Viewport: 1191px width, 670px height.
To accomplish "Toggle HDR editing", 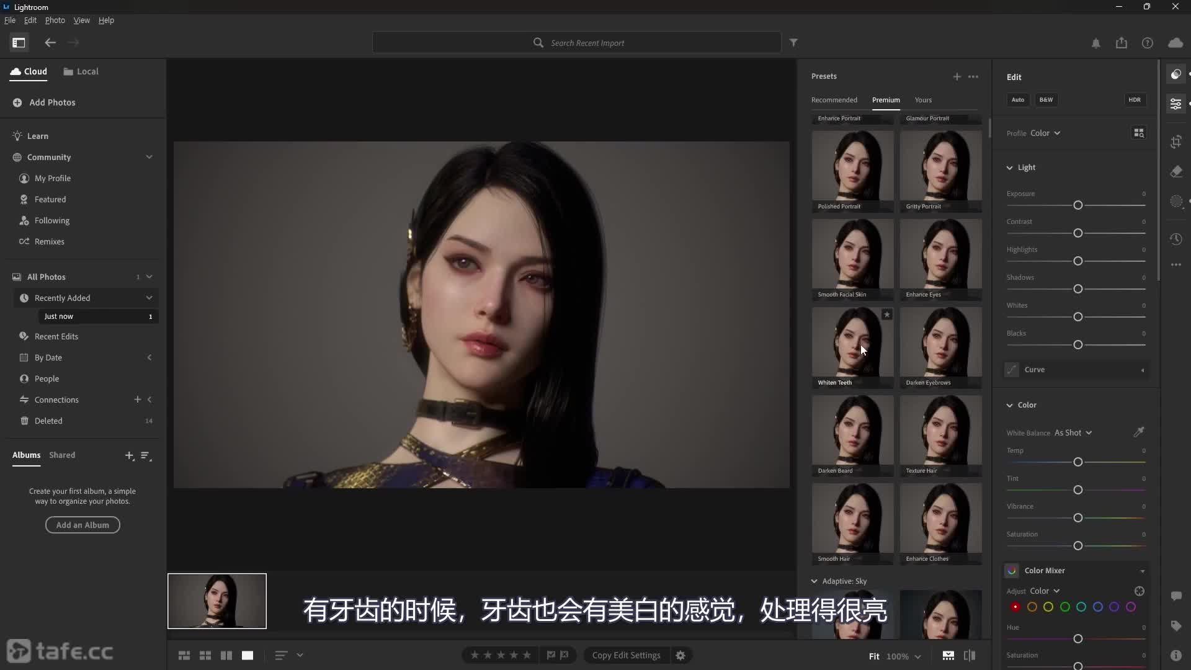I will click(x=1135, y=99).
